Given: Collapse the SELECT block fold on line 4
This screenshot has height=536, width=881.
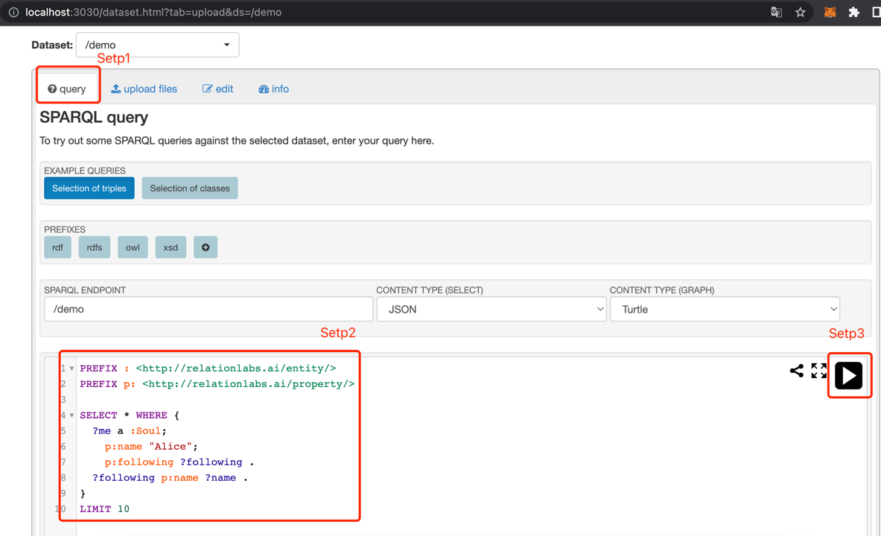Looking at the screenshot, I should 72,415.
